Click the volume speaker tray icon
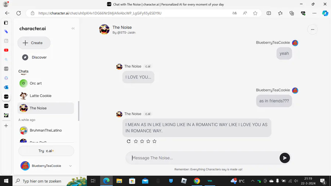The image size is (331, 186). pyautogui.click(x=296, y=181)
